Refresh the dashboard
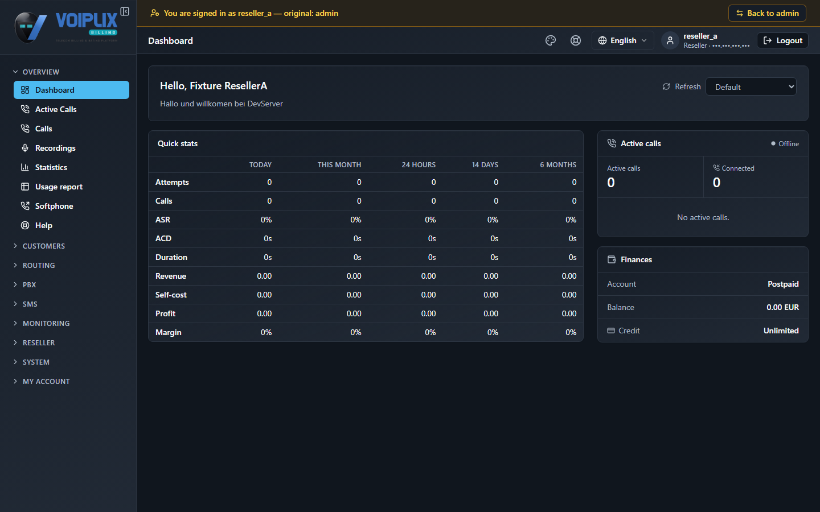This screenshot has height=512, width=820. point(682,86)
